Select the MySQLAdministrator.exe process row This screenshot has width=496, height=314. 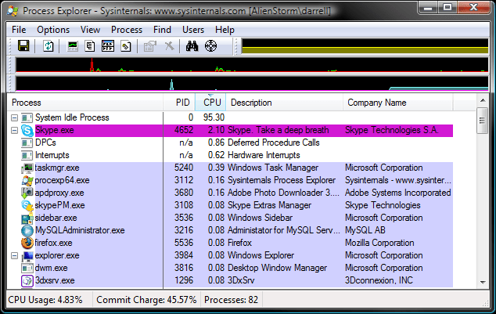80,230
